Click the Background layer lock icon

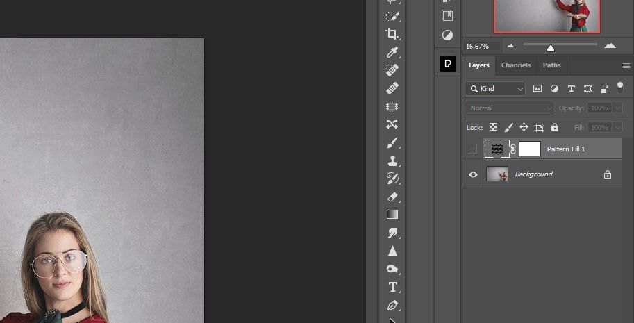pyautogui.click(x=608, y=174)
